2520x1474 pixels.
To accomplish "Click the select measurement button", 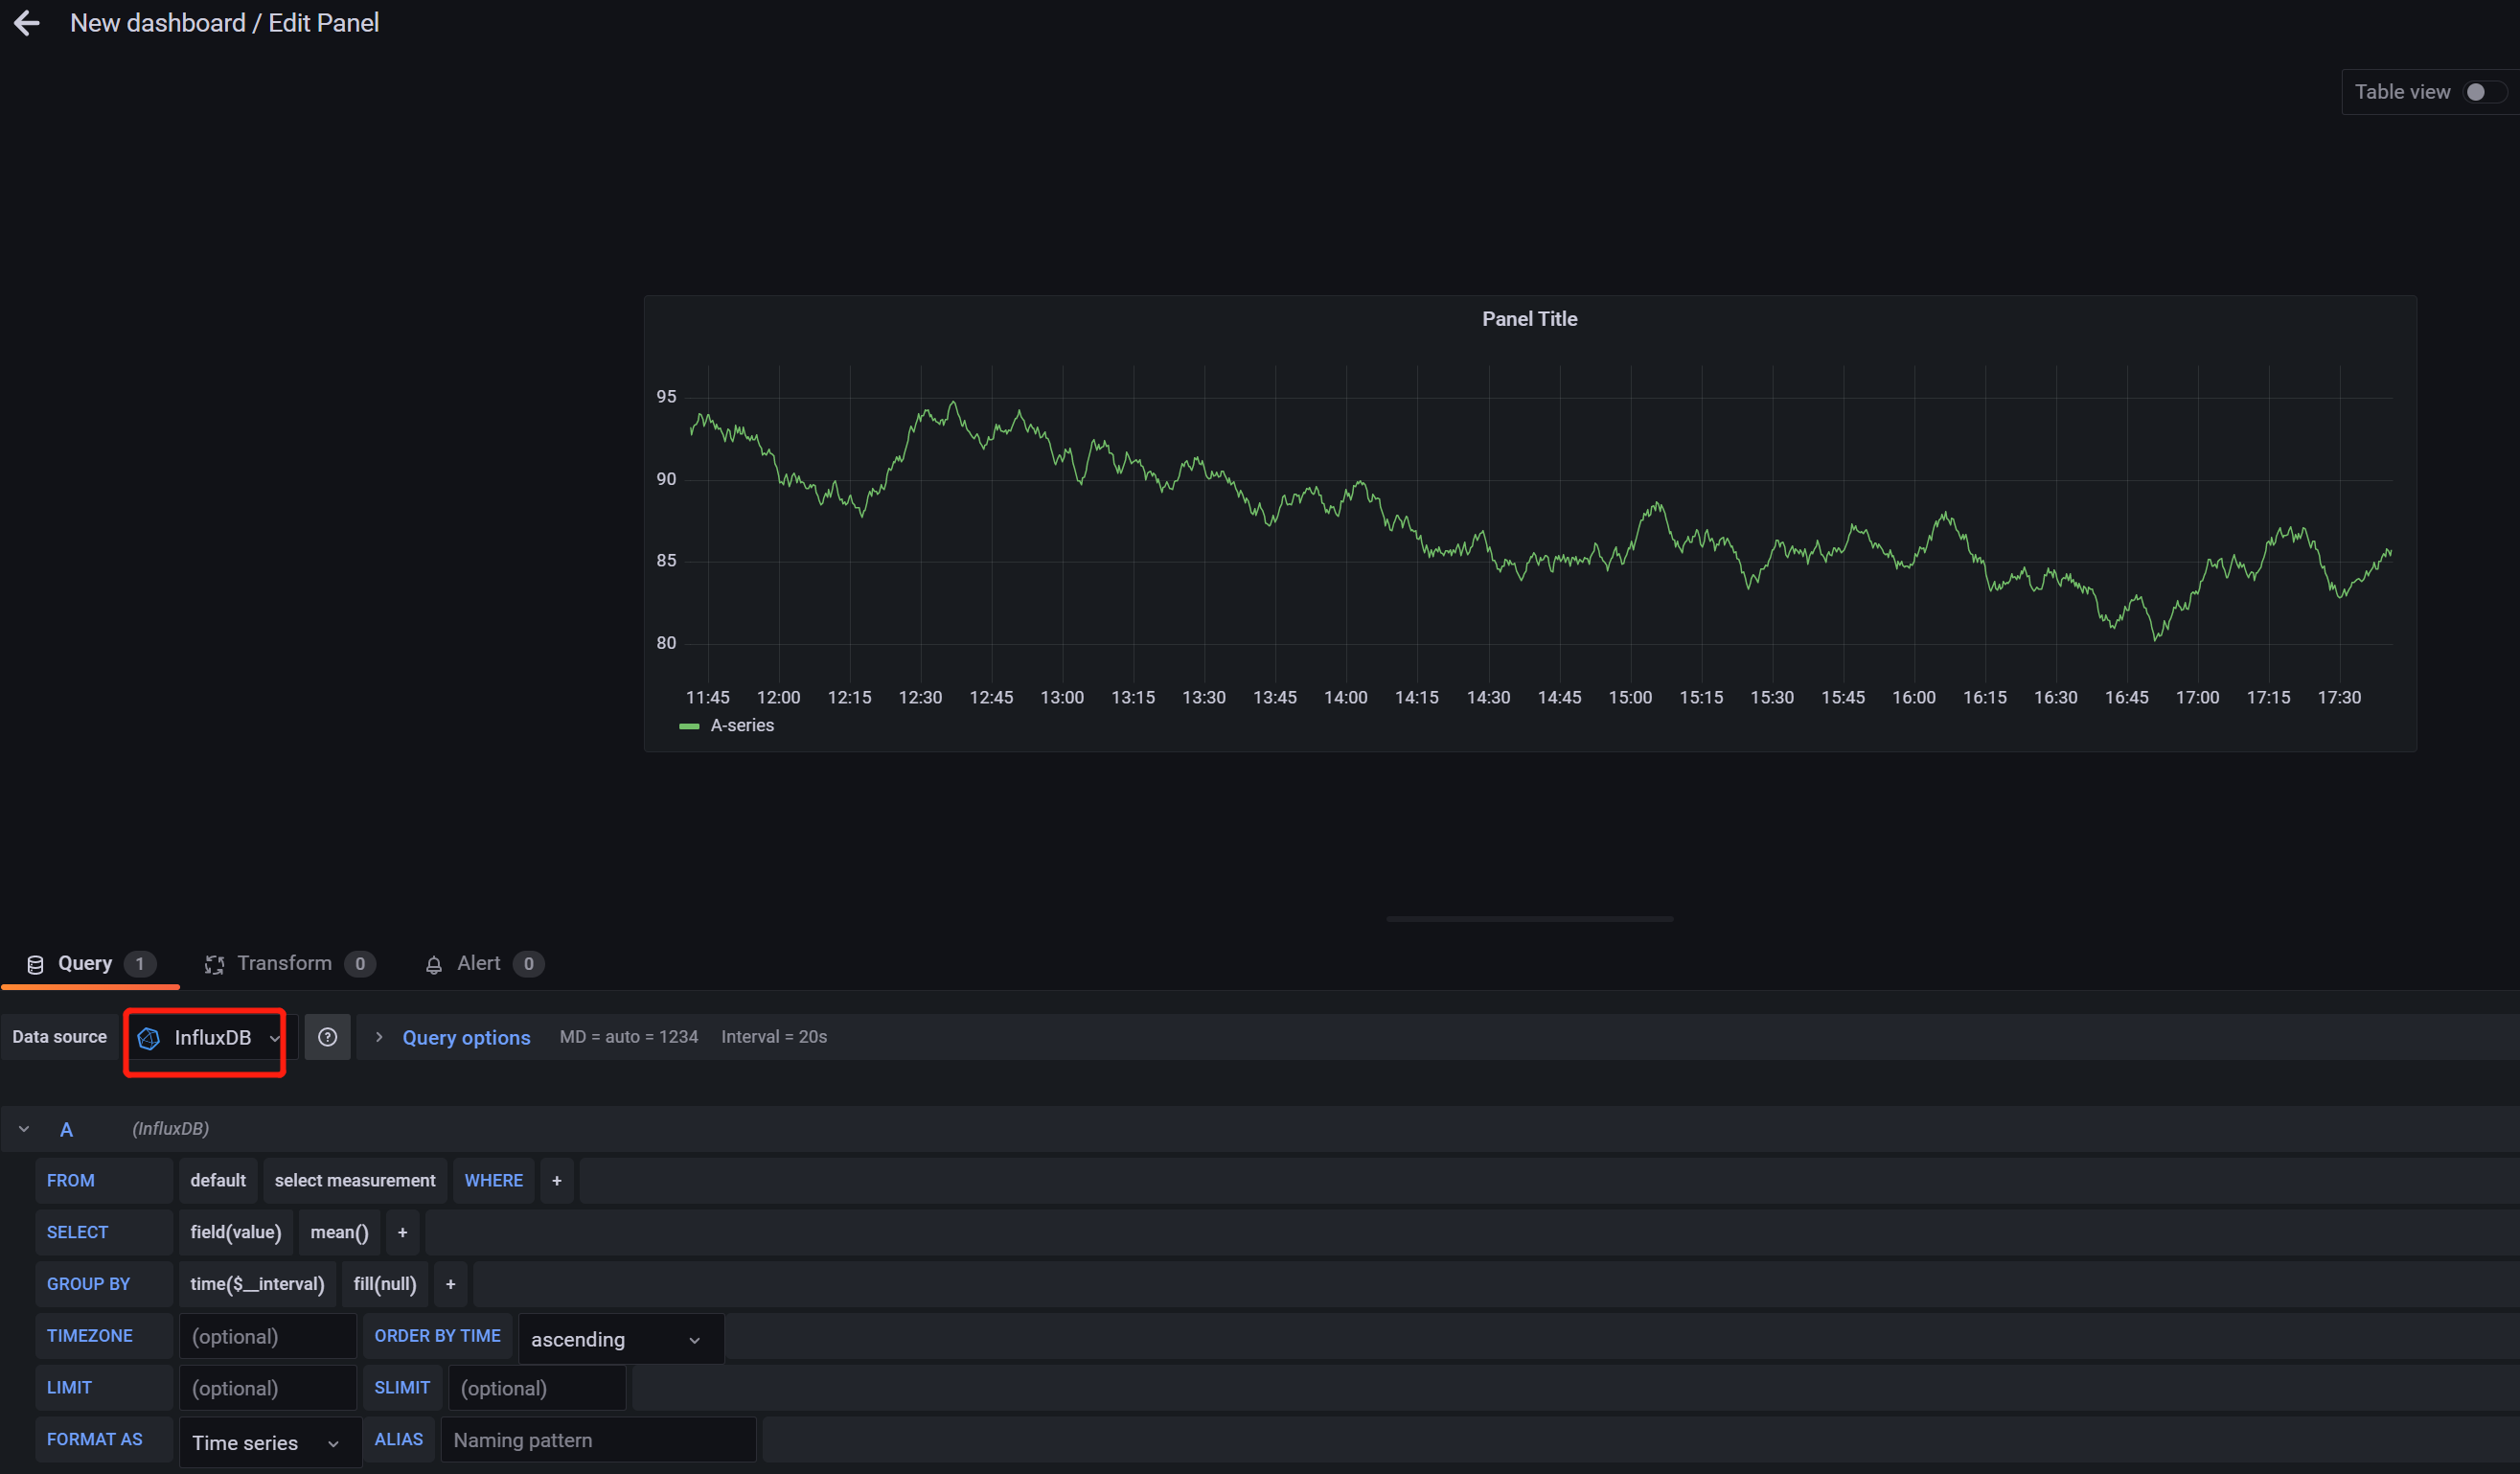I will tap(354, 1181).
